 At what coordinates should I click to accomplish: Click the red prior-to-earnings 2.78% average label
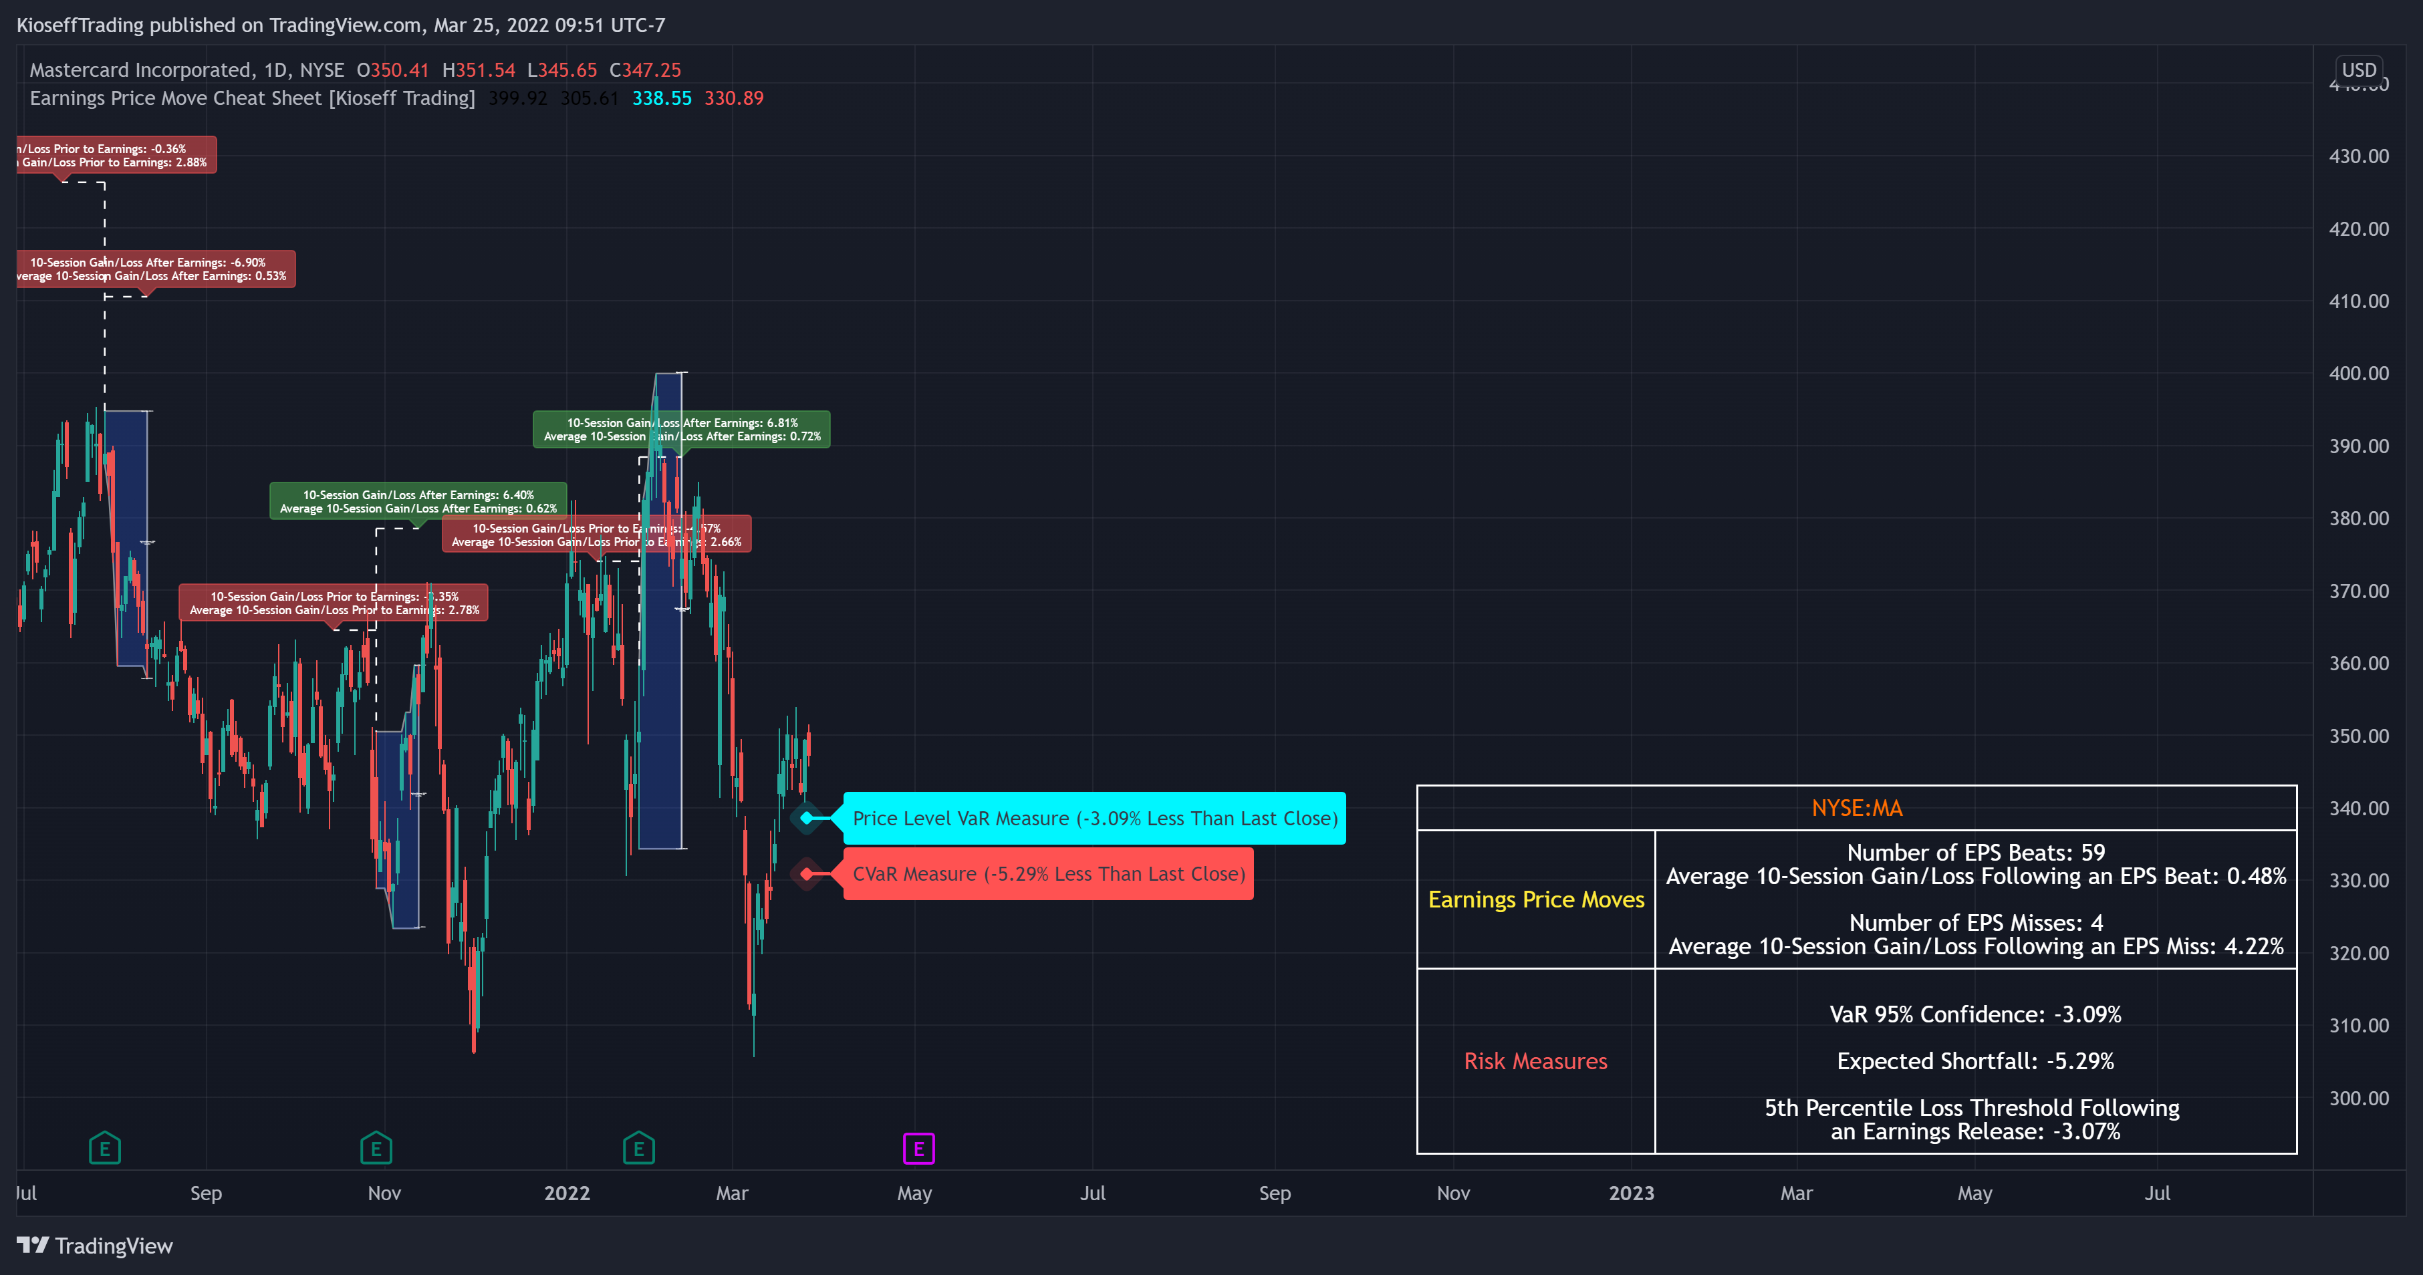pyautogui.click(x=334, y=603)
